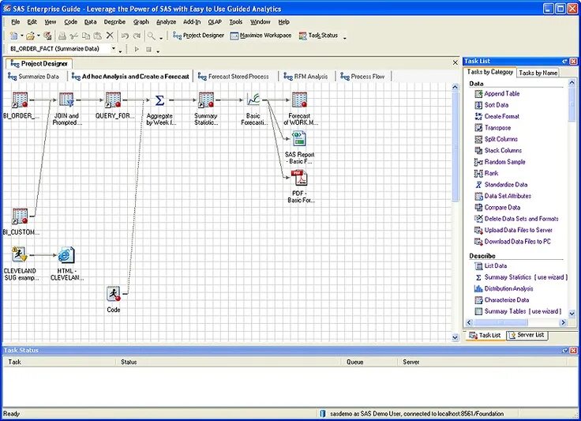
Task: Click the Copy toolbar icon
Action: click(x=86, y=36)
